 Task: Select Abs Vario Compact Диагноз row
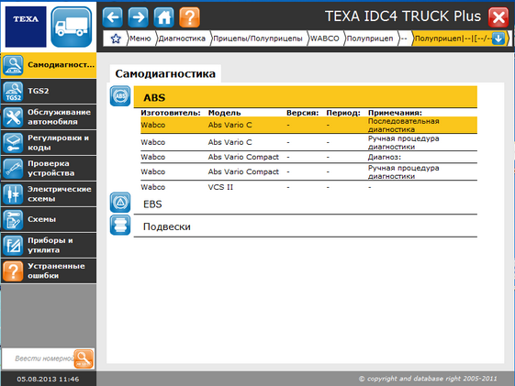[308, 157]
